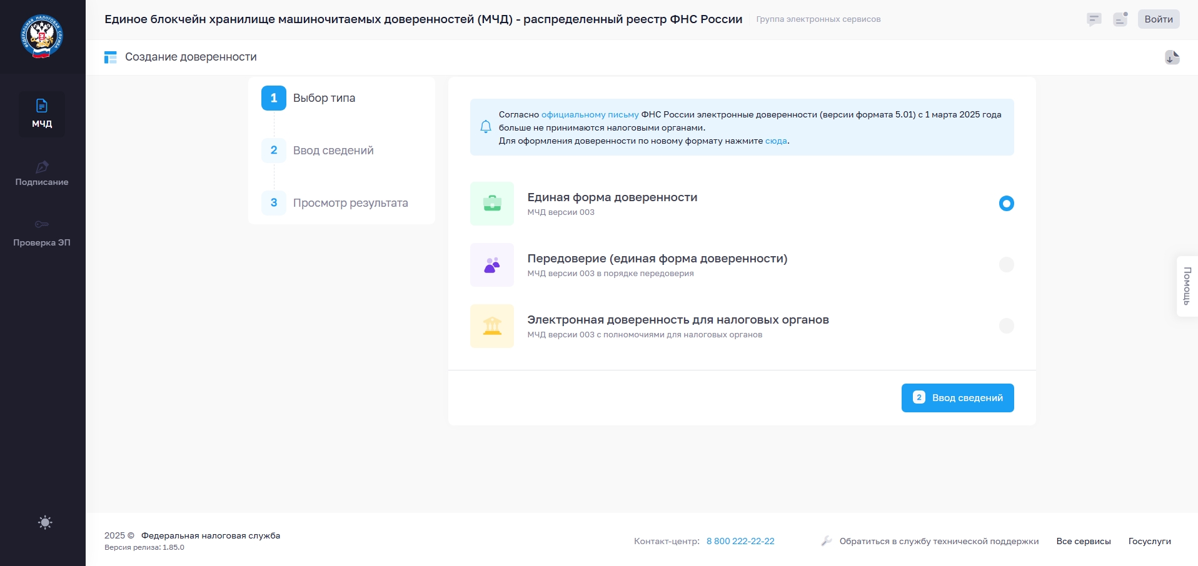1198x566 pixels.
Task: Click the yellow bank building icon
Action: [492, 326]
